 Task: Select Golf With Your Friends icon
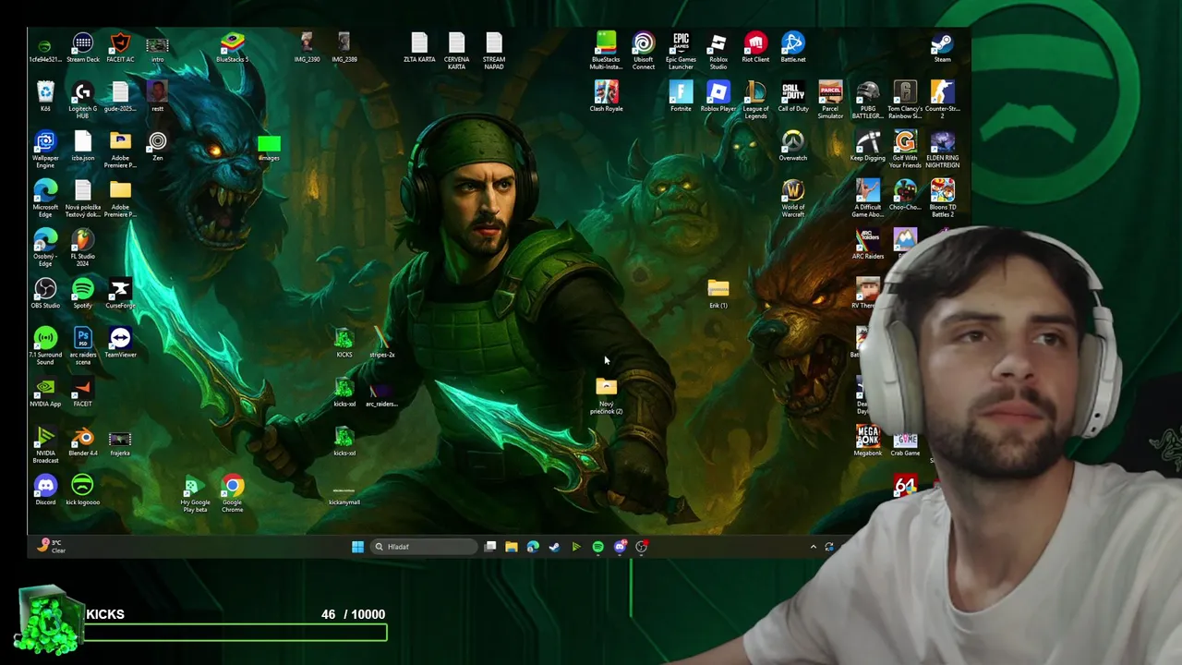tap(905, 150)
